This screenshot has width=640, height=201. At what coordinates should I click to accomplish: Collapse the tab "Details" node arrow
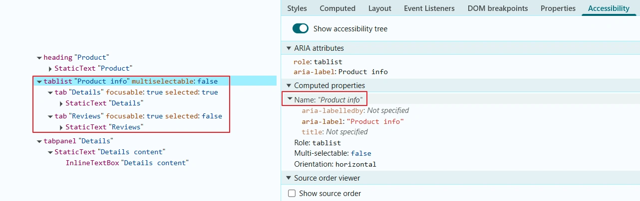click(x=50, y=93)
